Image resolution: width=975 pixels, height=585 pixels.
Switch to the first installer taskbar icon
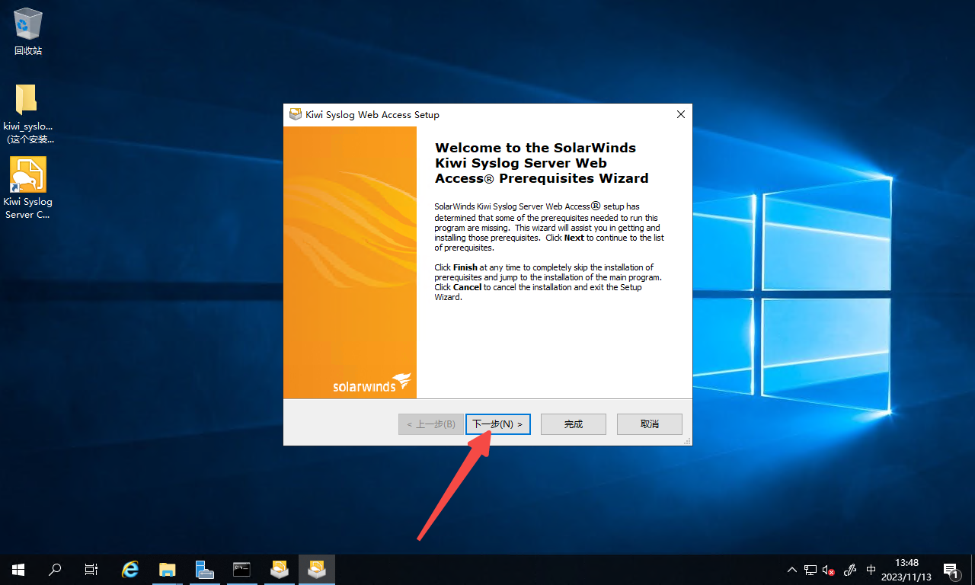[x=279, y=569]
